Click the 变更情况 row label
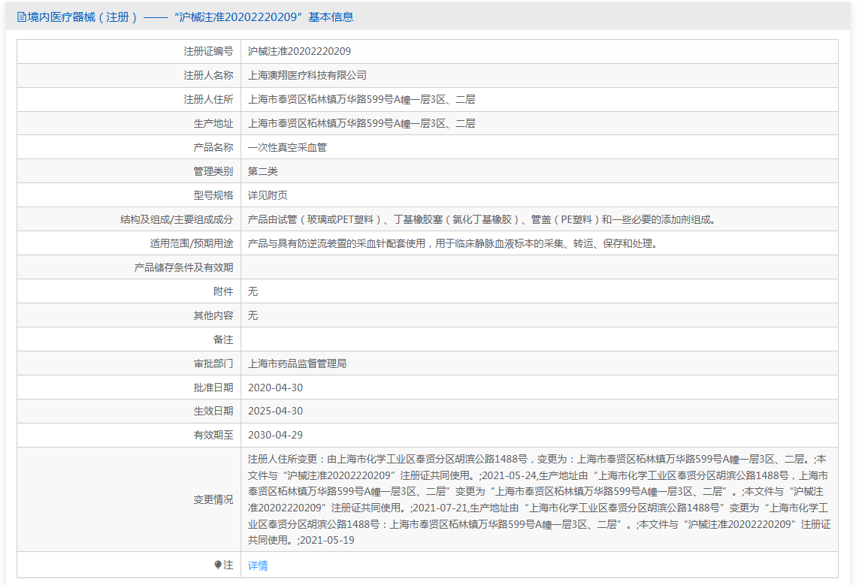Viewport: 859px width, 585px height. 213,499
